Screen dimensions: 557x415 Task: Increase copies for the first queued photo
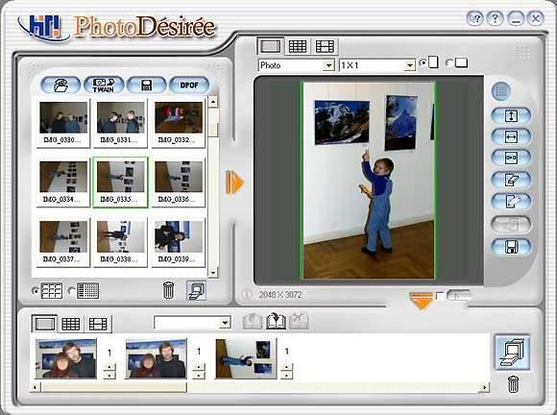[109, 367]
